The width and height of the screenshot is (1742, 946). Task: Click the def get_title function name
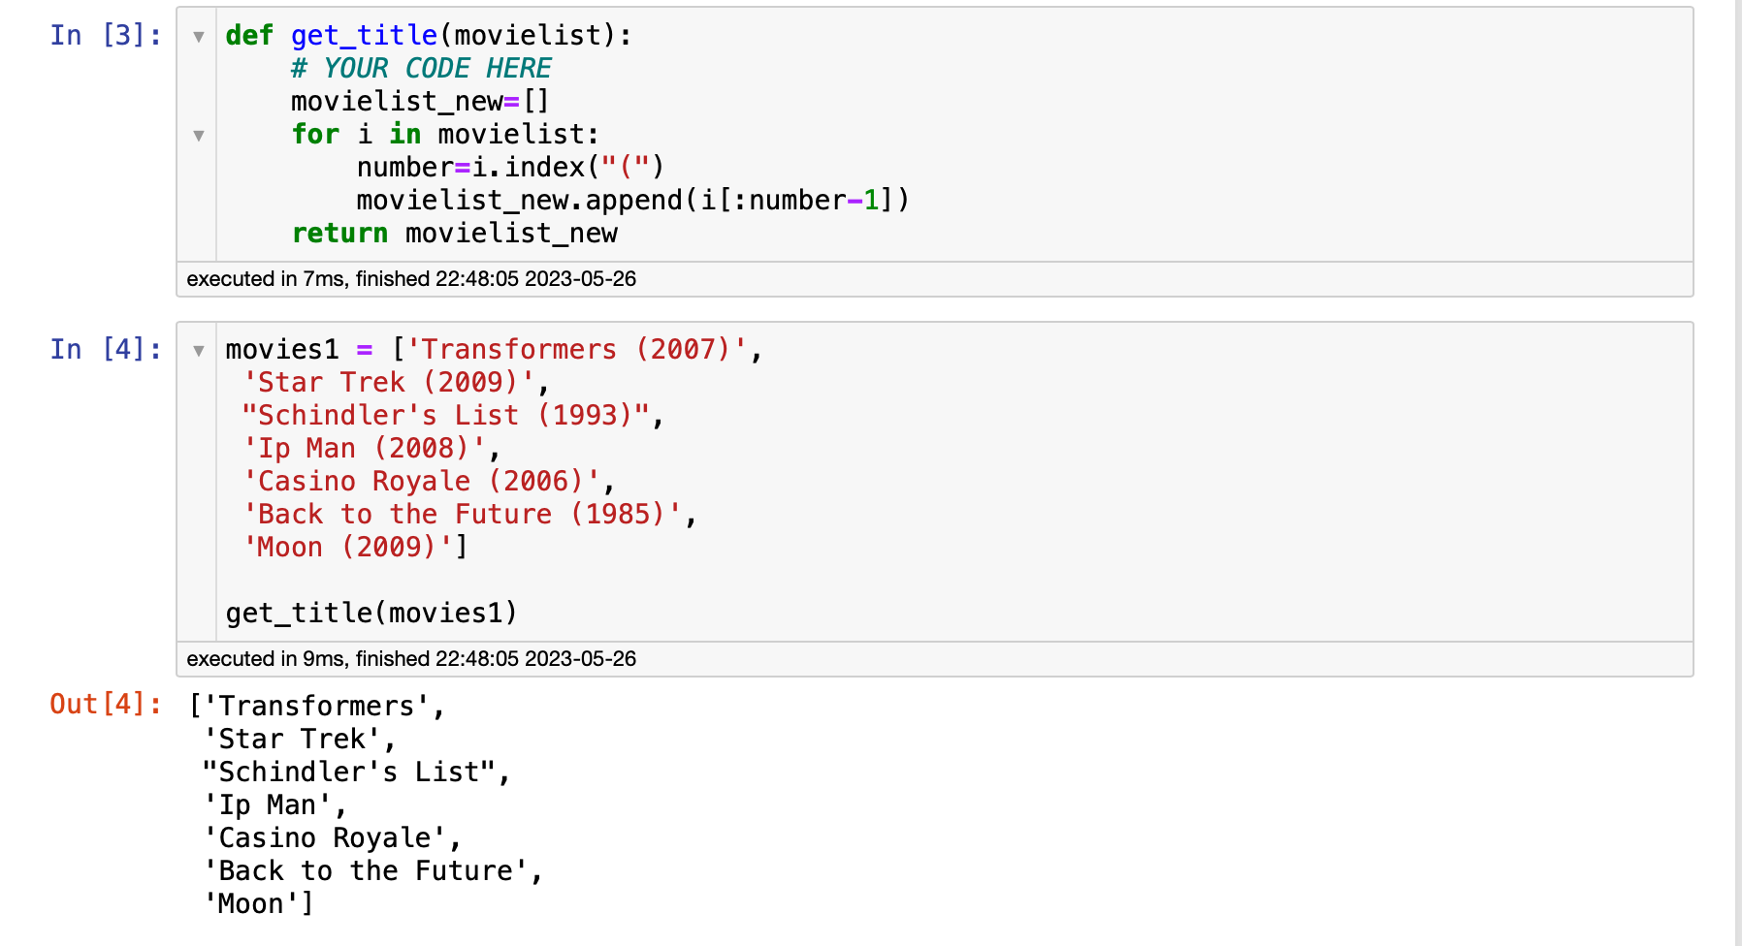point(364,36)
